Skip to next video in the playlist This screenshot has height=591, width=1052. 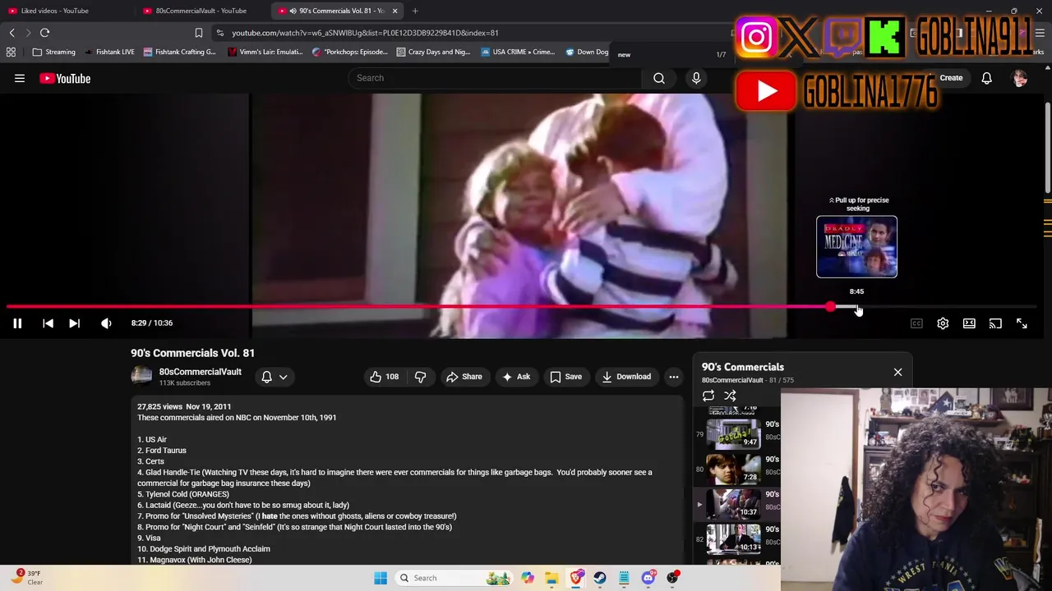pos(74,323)
